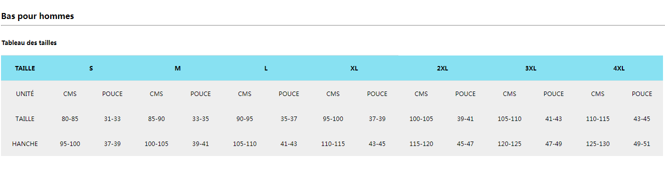665x181 pixels.
Task: Select the 3XL size column header
Action: pyautogui.click(x=531, y=68)
